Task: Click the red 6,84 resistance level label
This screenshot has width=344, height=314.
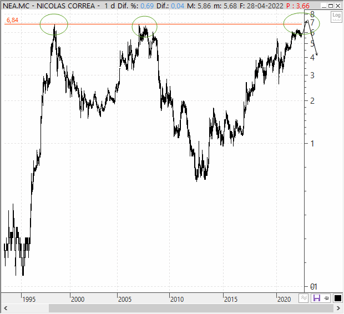Action: 12,20
